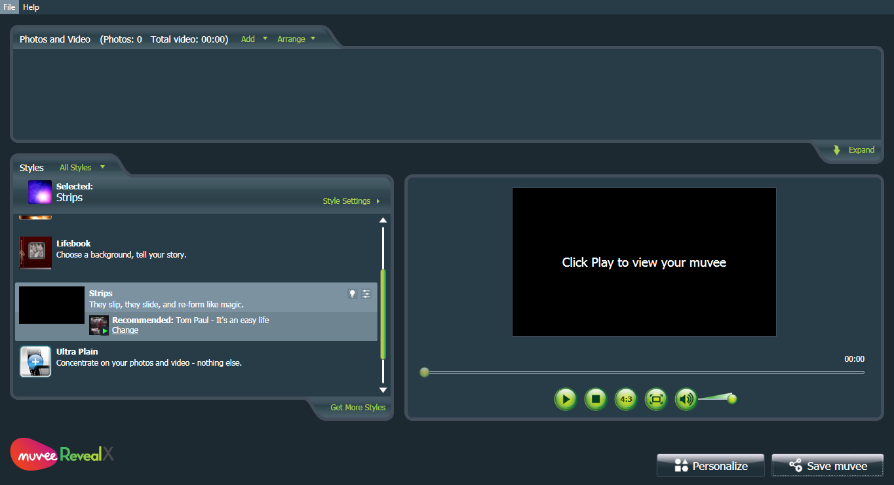This screenshot has width=894, height=485.
Task: Click the 'Photos: 0' count text
Action: tap(121, 39)
